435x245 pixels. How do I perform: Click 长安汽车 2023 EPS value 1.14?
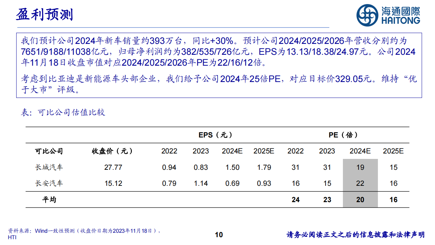click(x=201, y=183)
